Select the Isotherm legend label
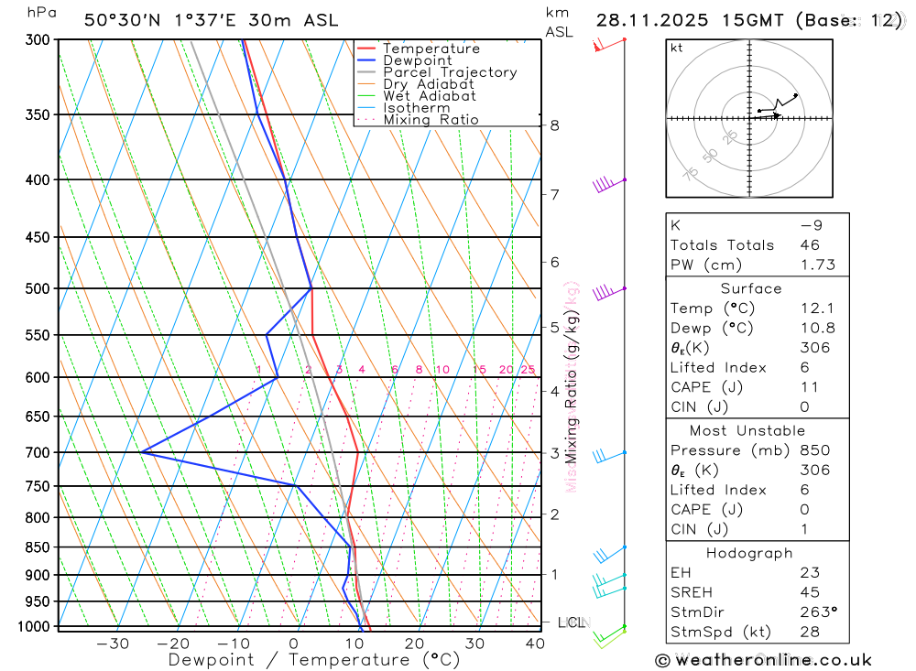Image resolution: width=916 pixels, height=671 pixels. pyautogui.click(x=417, y=108)
